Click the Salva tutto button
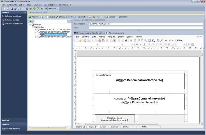This screenshot has width=206, height=135. point(81,17)
